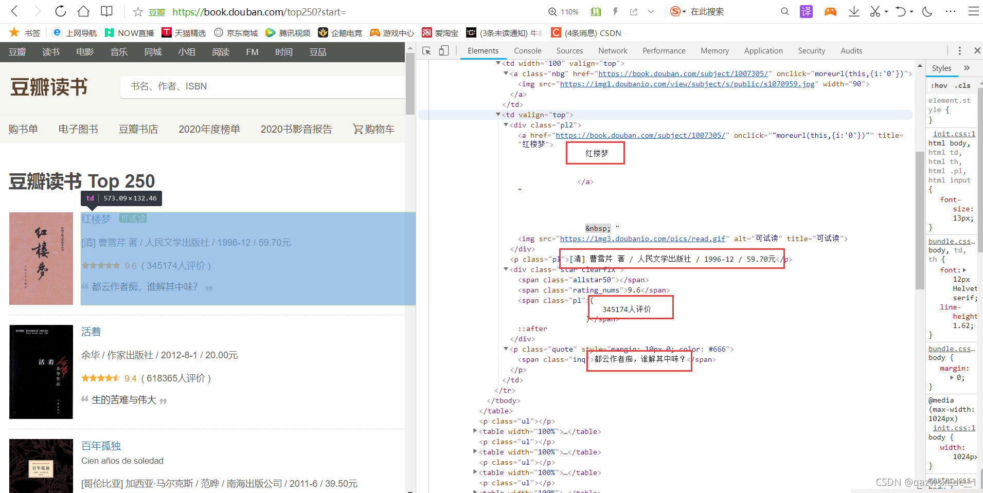The width and height of the screenshot is (983, 493).
Task: Open the 百年孤独 book title link
Action: pyautogui.click(x=101, y=446)
